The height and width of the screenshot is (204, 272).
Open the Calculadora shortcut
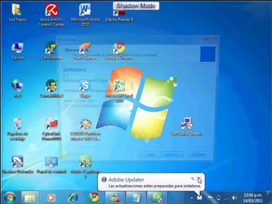pos(51,51)
